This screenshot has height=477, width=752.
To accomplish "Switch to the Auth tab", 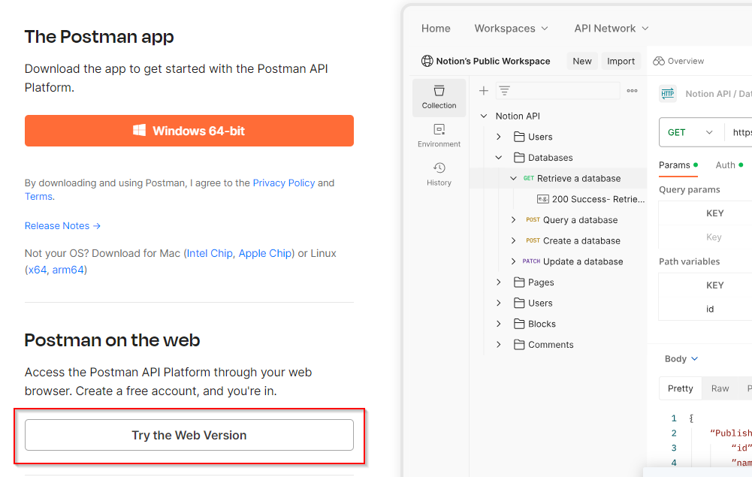I will click(729, 165).
